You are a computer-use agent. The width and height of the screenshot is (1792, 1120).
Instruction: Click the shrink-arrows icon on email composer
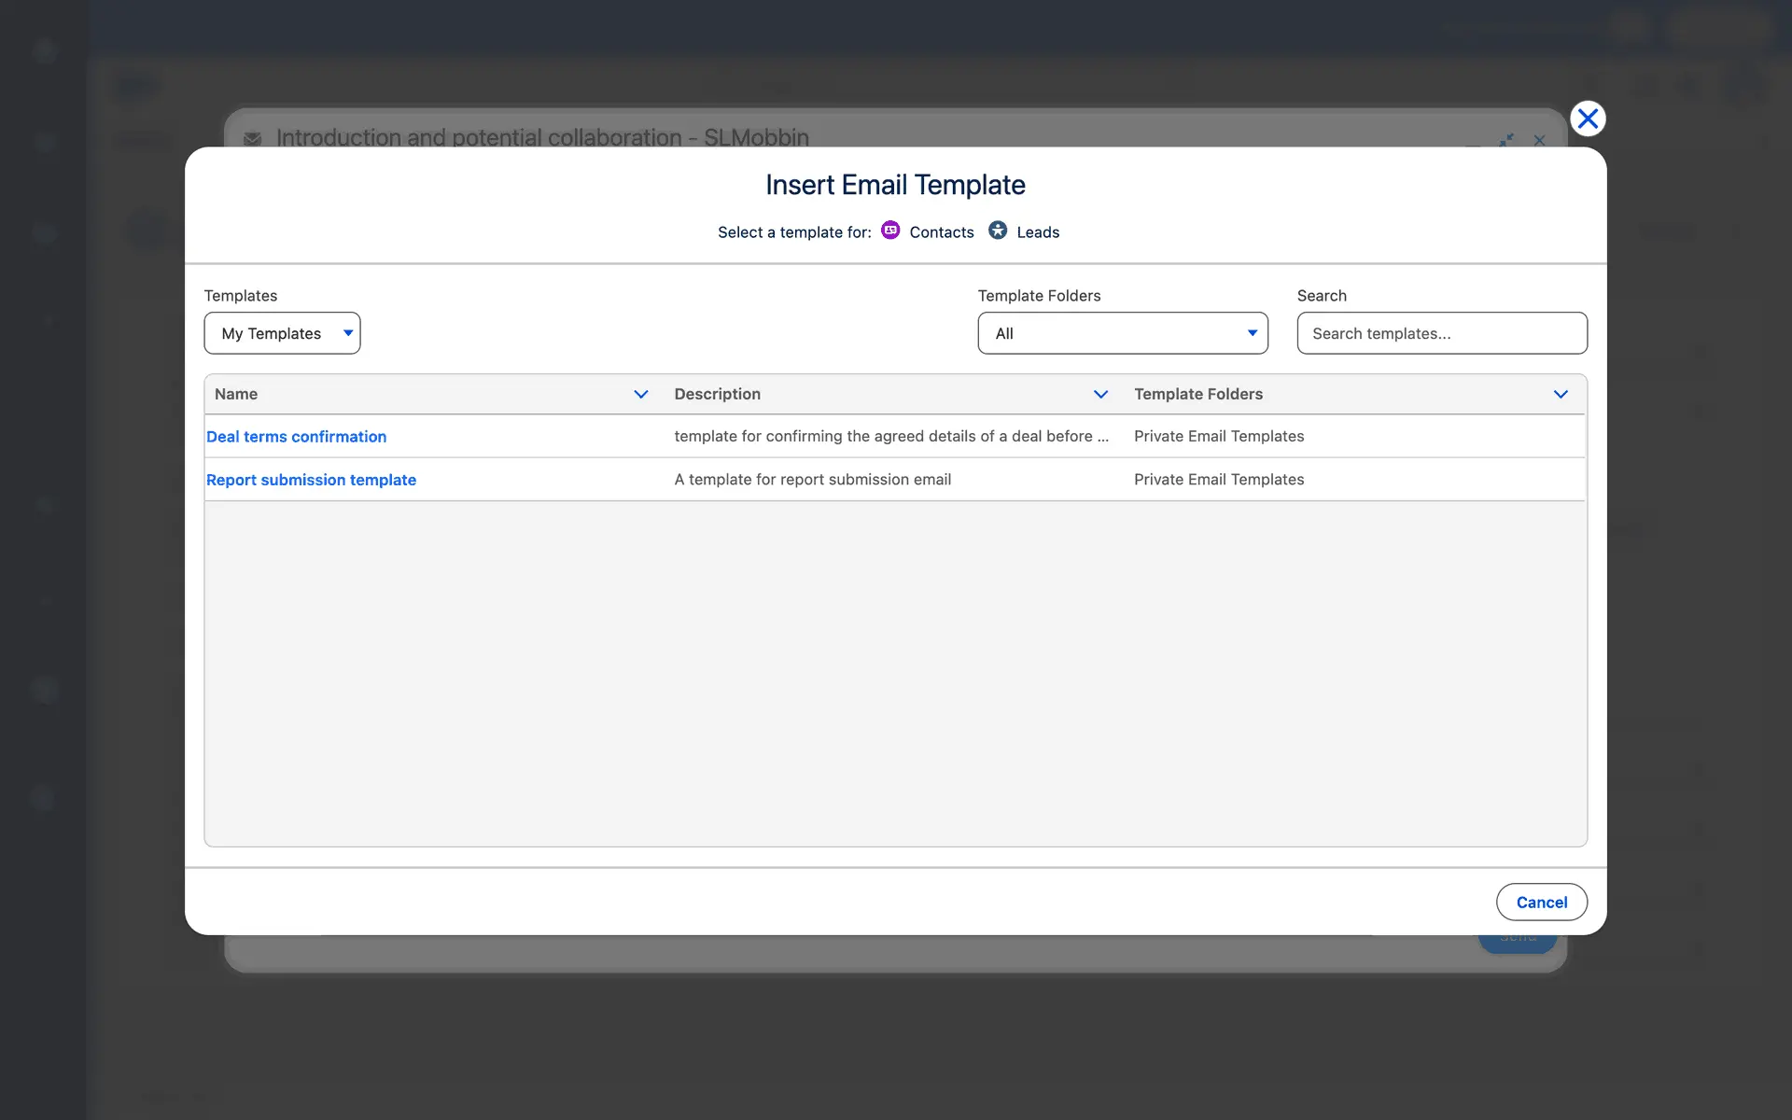pos(1506,140)
